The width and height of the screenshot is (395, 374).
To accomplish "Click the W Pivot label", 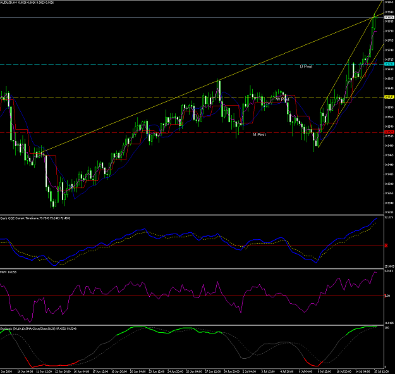I will [282, 99].
